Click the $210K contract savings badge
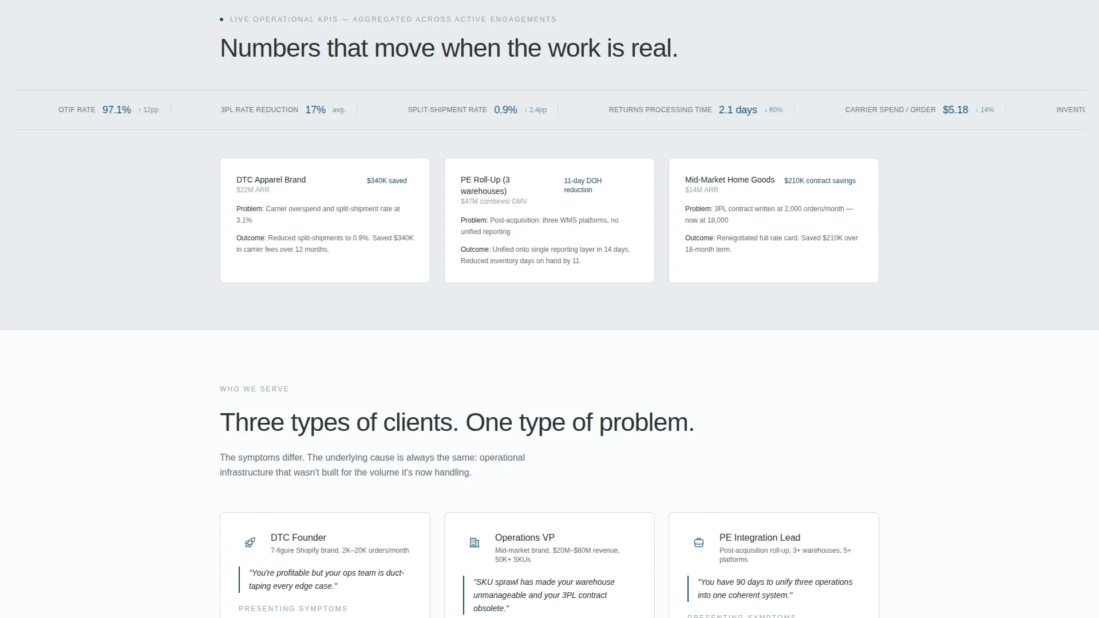 click(820, 181)
